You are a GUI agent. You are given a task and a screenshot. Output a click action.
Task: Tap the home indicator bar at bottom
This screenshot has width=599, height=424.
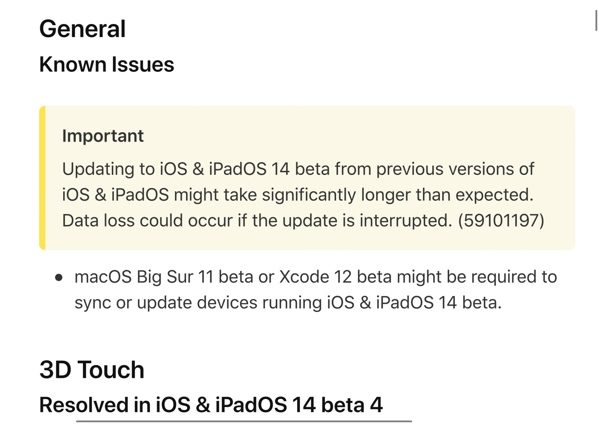pyautogui.click(x=244, y=421)
